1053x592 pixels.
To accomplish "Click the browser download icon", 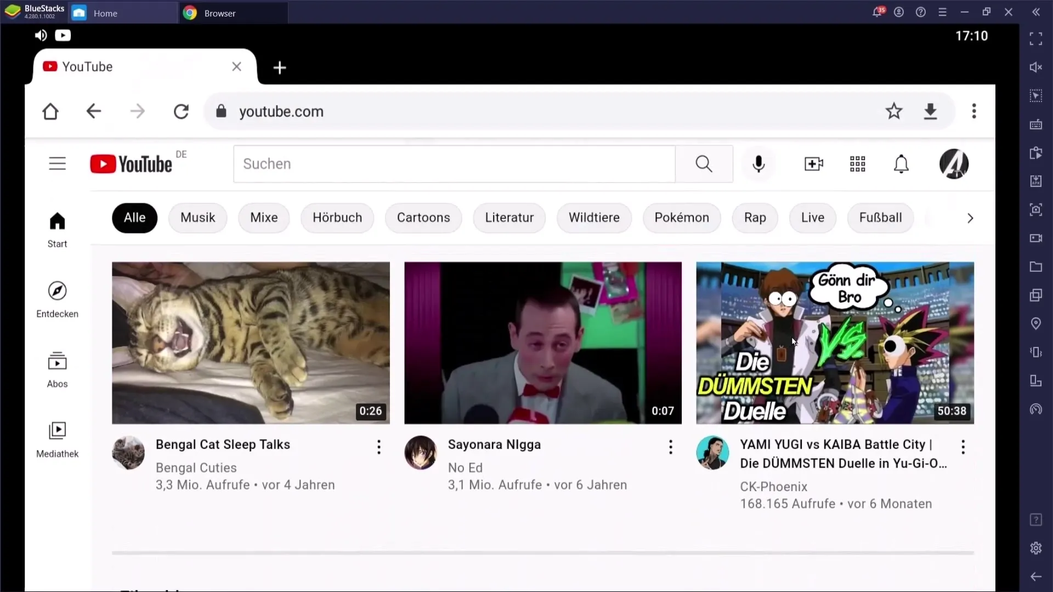I will pyautogui.click(x=932, y=111).
